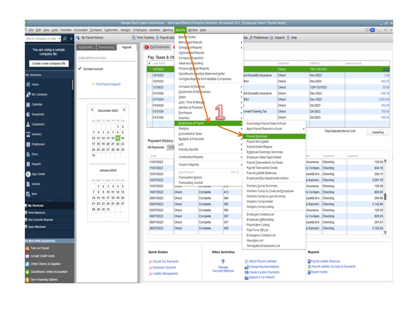Image resolution: width=418 pixels, height=313 pixels.
Task: Toggle the select-all checkmark column header
Action: (x=149, y=64)
